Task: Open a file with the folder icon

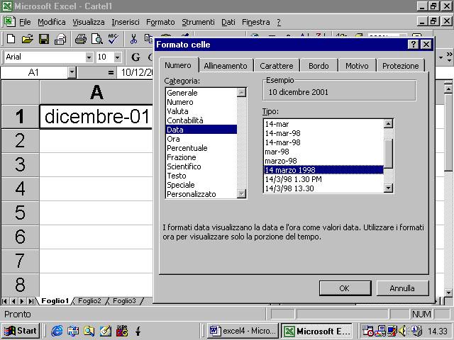Action: click(x=27, y=39)
